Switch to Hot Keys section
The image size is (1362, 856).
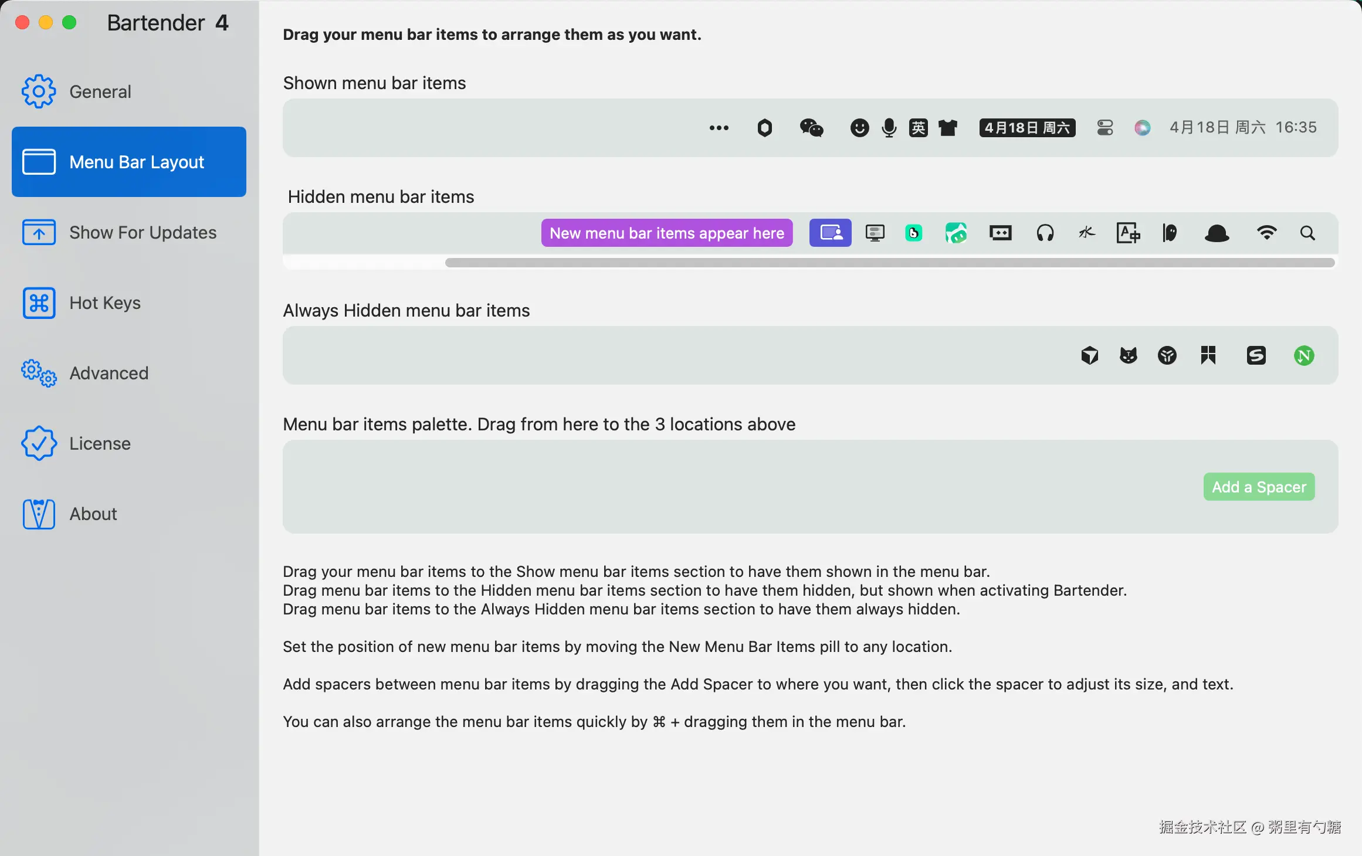point(104,303)
